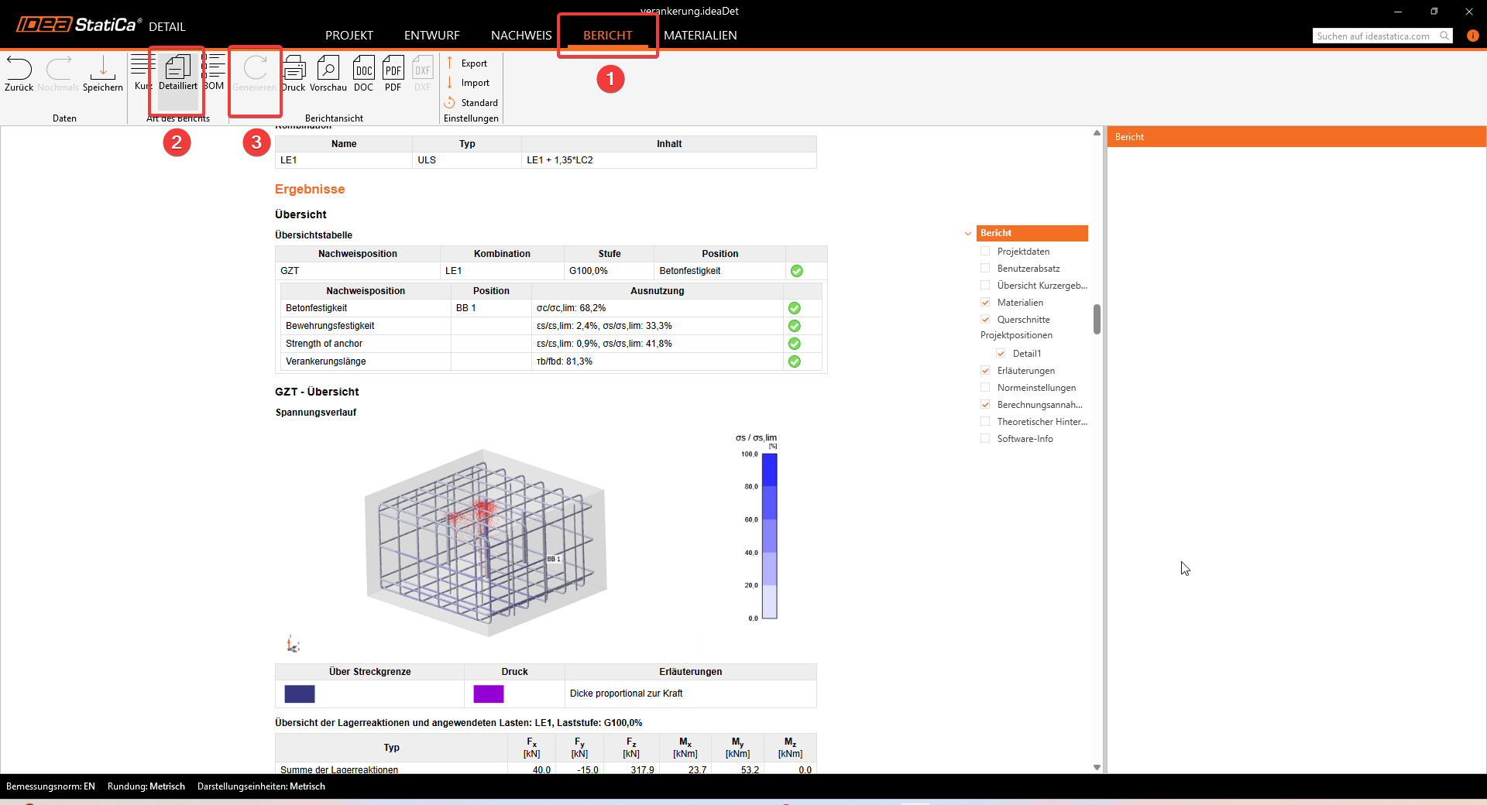This screenshot has width=1487, height=805.
Task: Open the MATERIALIEN tab
Action: [700, 36]
